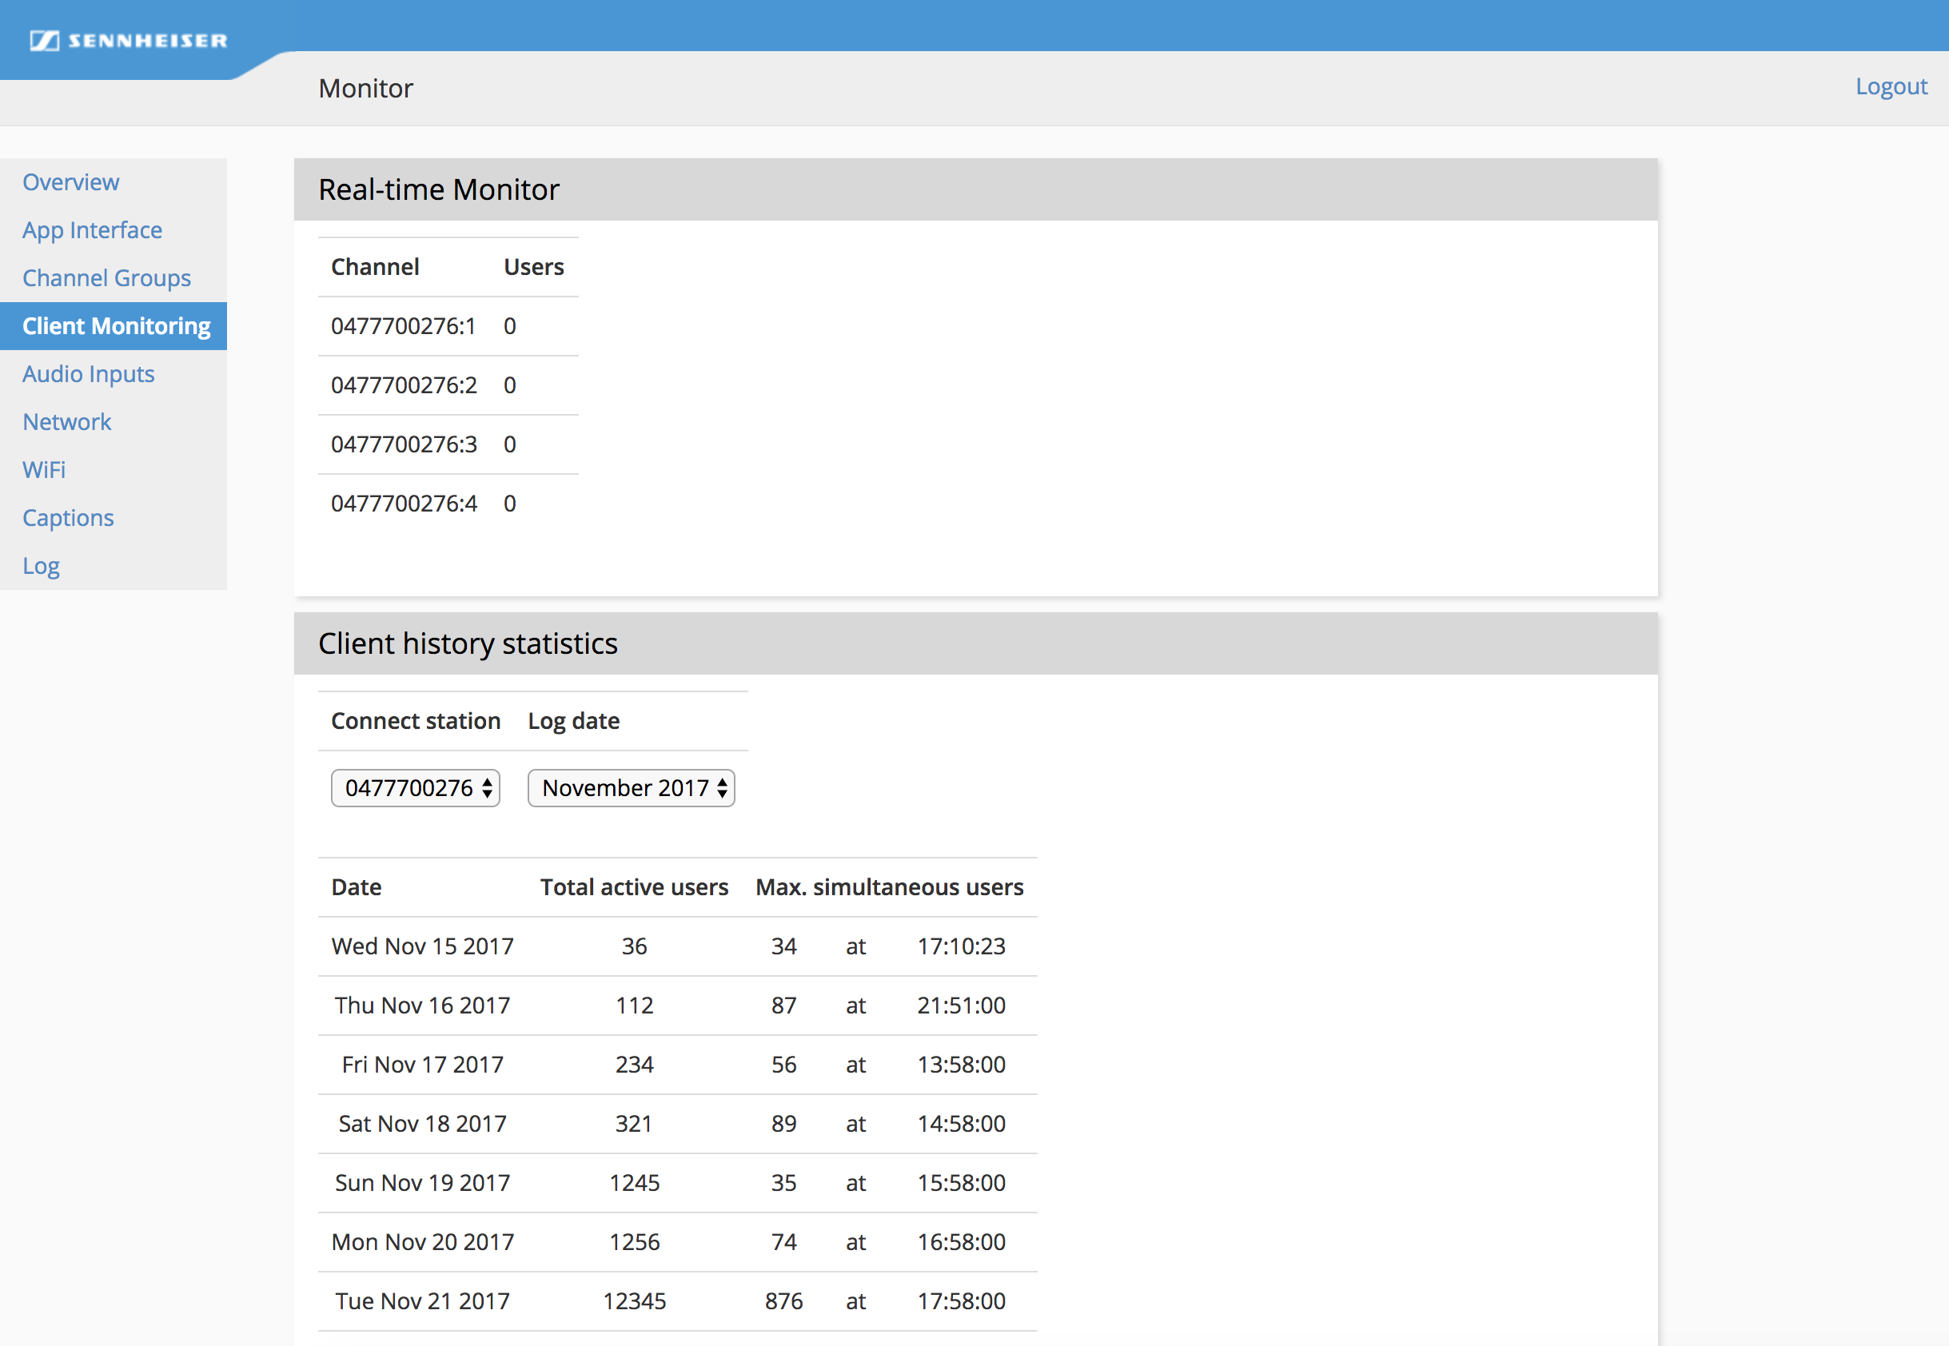Click the Sennheiser logo
Image resolution: width=1949 pixels, height=1346 pixels.
point(128,41)
